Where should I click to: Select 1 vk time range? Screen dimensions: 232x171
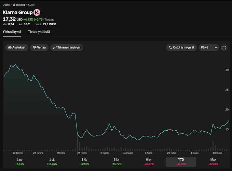pyautogui.click(x=52, y=162)
